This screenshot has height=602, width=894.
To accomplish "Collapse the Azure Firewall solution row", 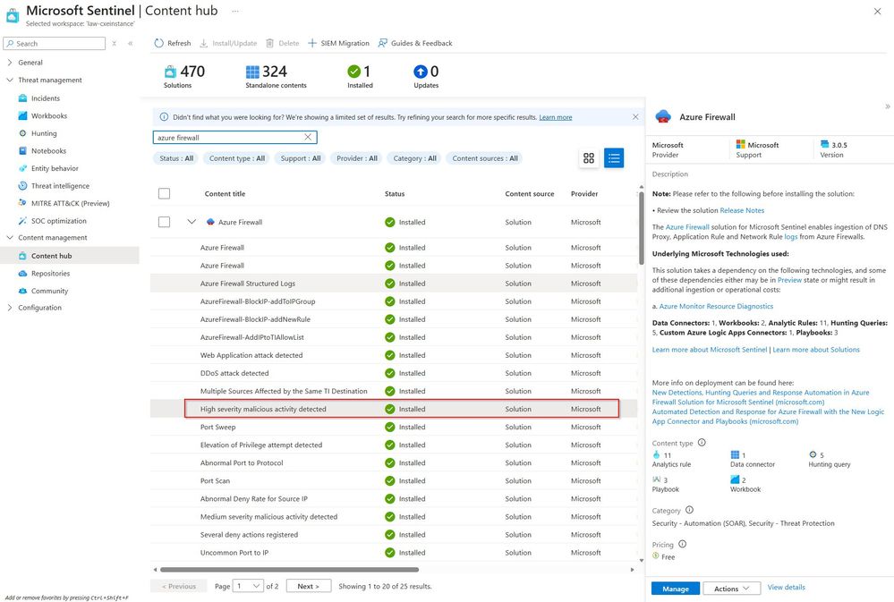I will coord(192,222).
